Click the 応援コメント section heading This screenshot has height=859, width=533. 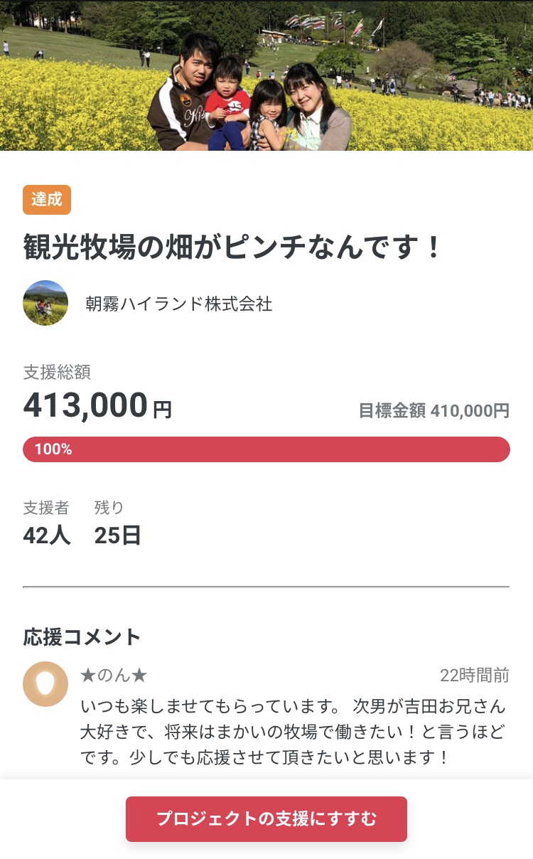82,636
